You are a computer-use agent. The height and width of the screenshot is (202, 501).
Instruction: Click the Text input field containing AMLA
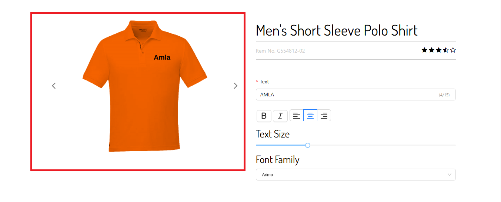pos(355,95)
